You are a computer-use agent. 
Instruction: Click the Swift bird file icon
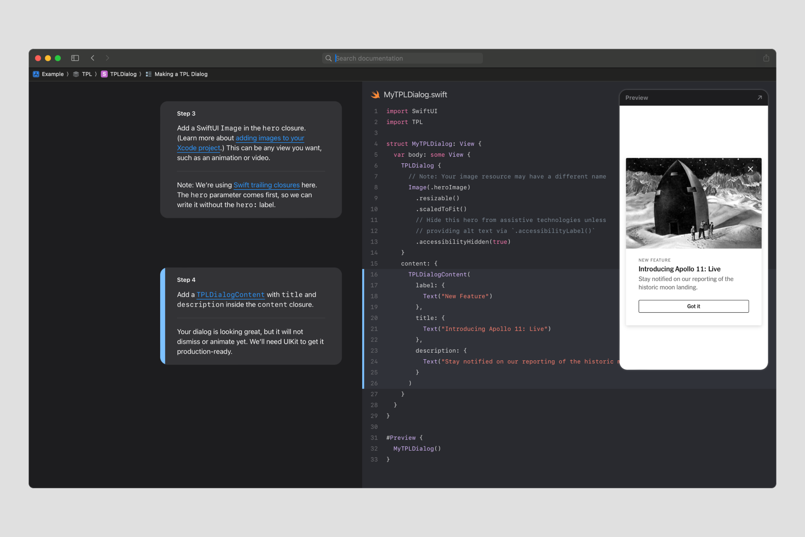pyautogui.click(x=375, y=94)
